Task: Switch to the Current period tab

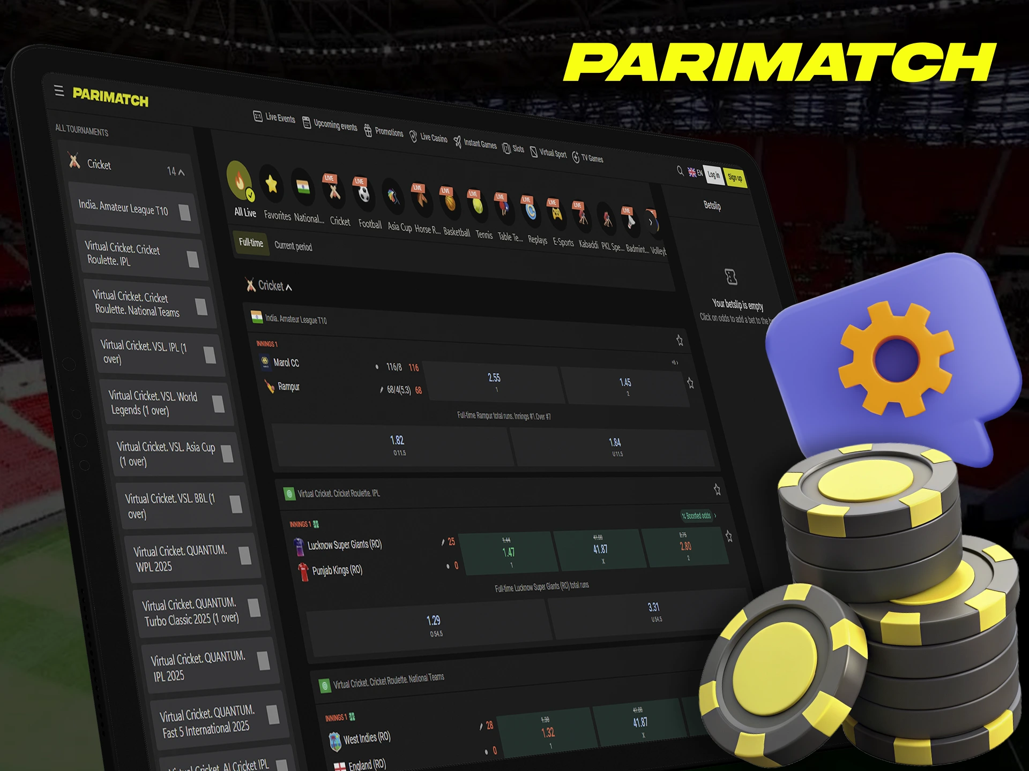Action: [293, 246]
